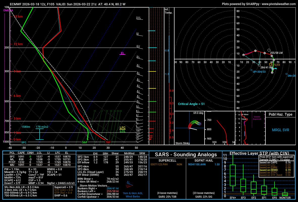Screen dimensions: 298x202
Task: Click the WNDG = 0.8 value
Action: click(x=54, y=169)
